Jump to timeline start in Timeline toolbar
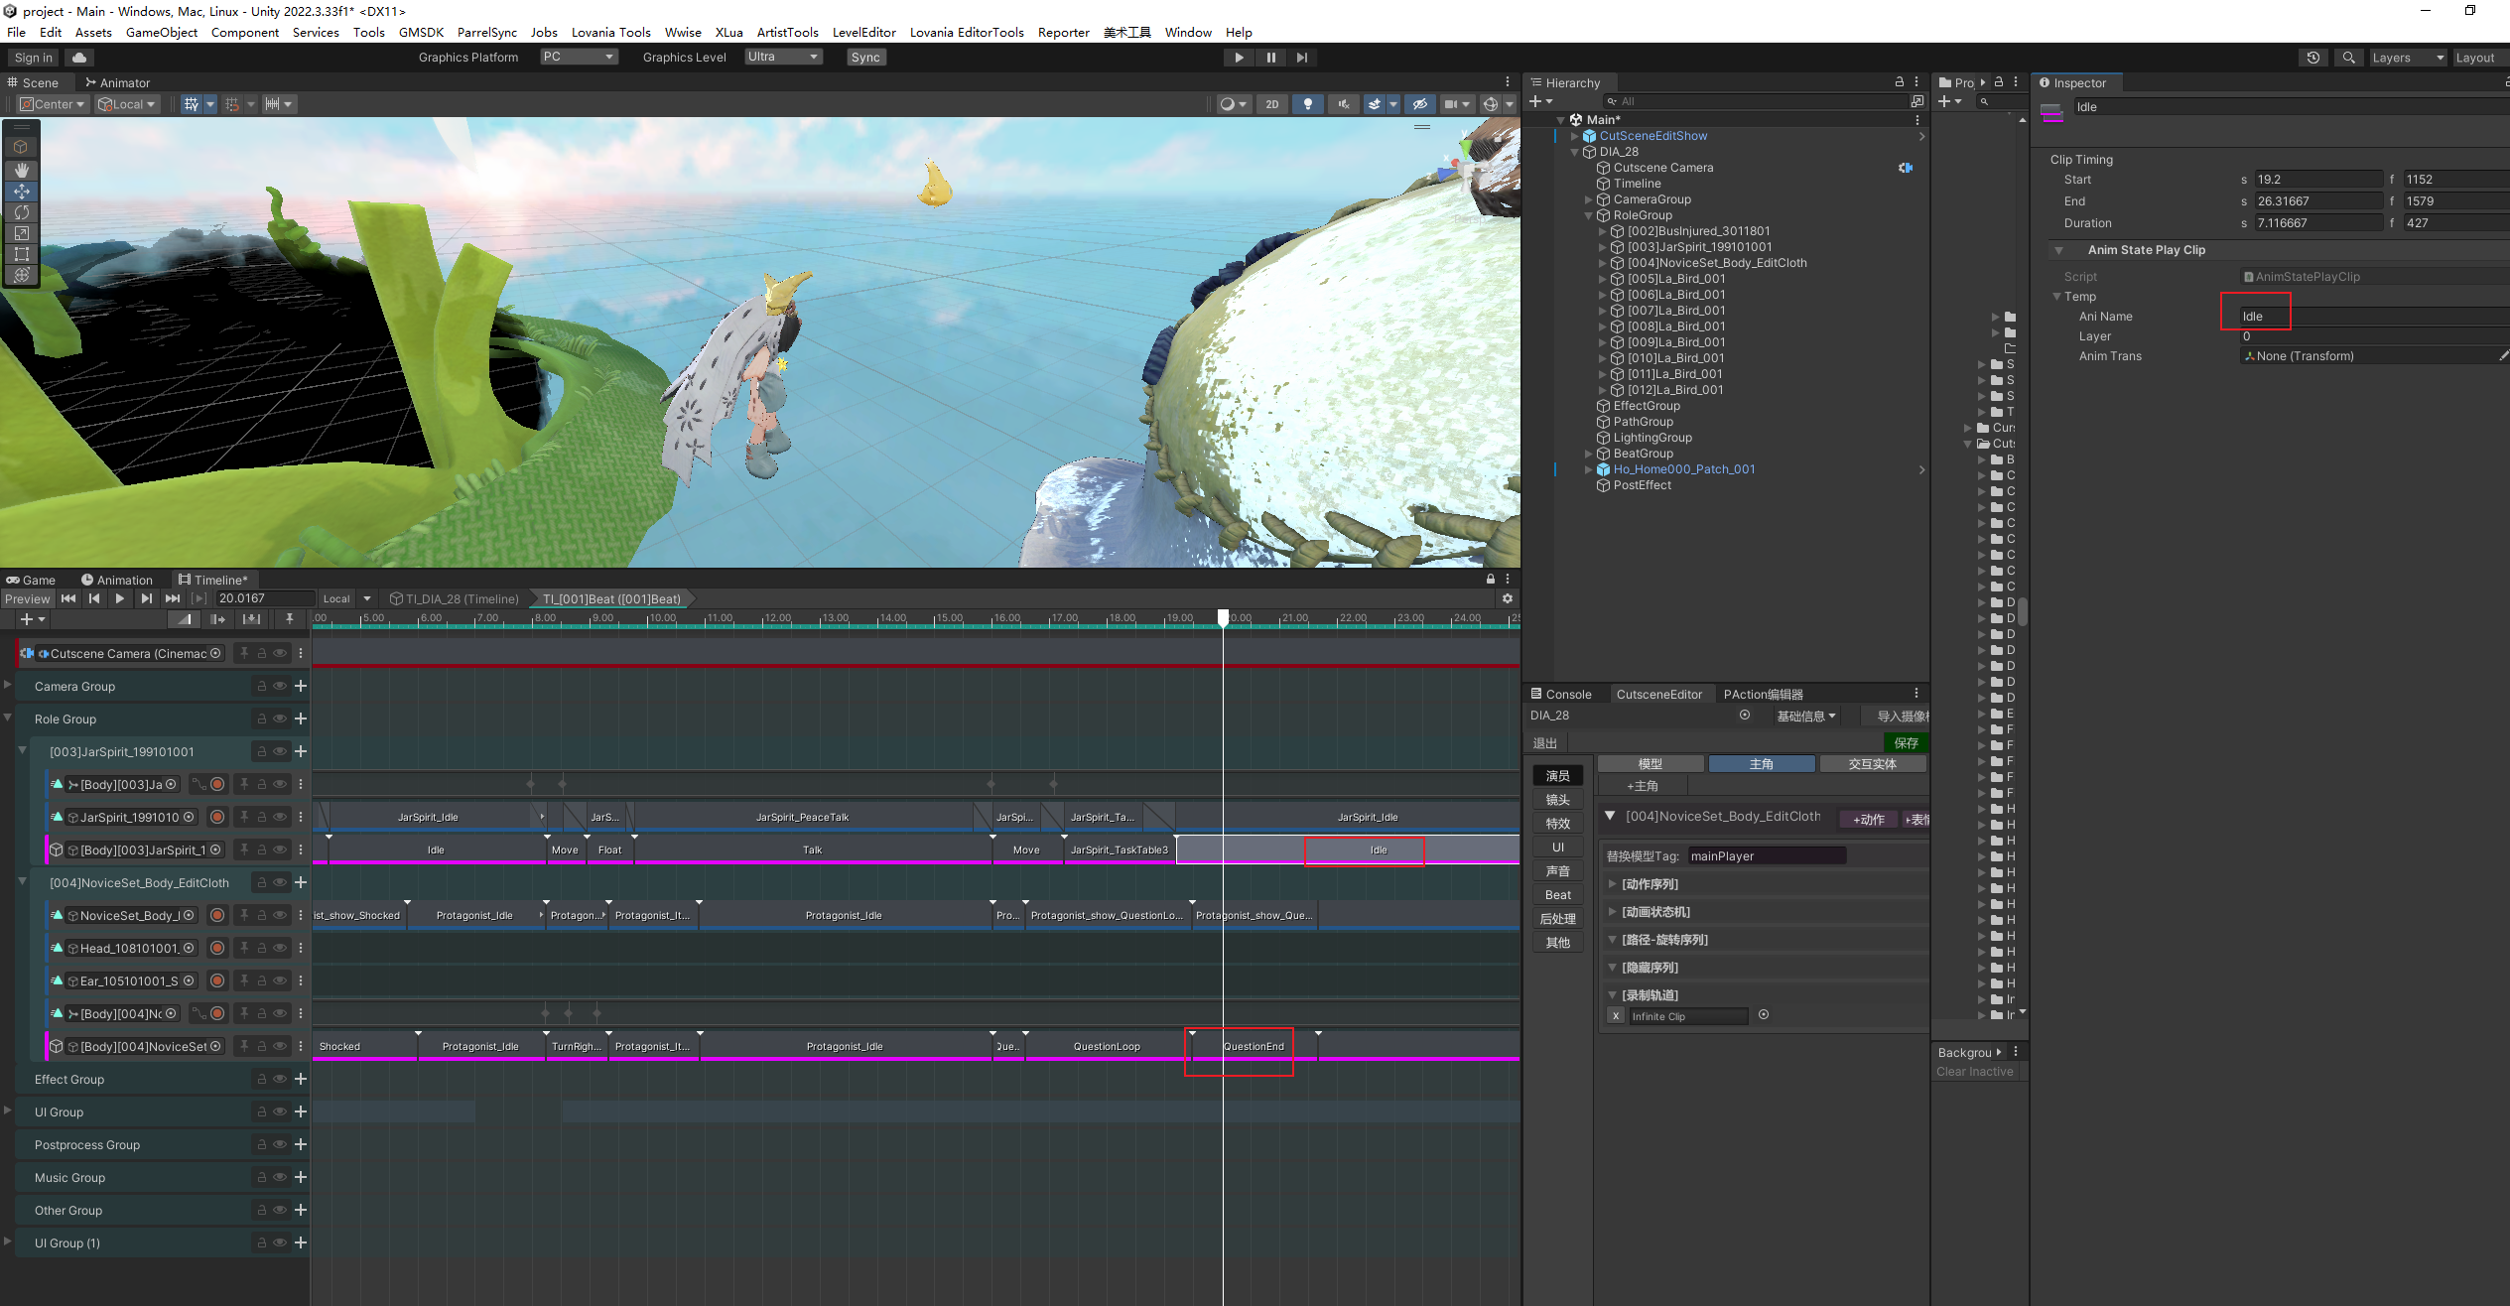Screen dimensions: 2510x1306 pyautogui.click(x=68, y=598)
